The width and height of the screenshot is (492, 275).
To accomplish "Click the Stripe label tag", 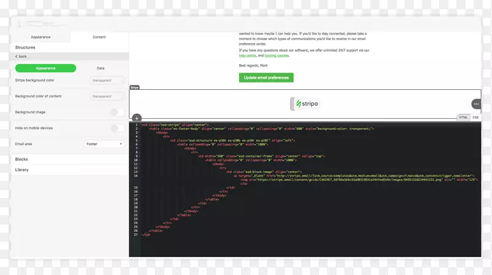I will [135, 87].
